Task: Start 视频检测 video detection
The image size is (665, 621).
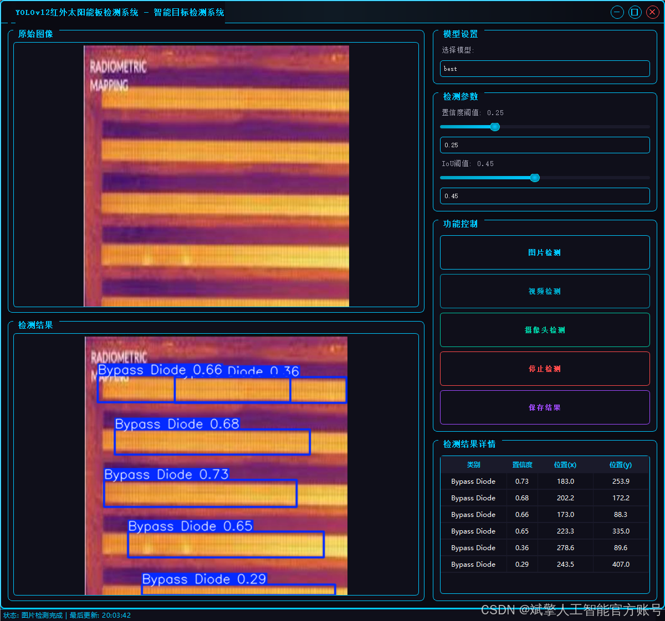Action: pyautogui.click(x=545, y=291)
